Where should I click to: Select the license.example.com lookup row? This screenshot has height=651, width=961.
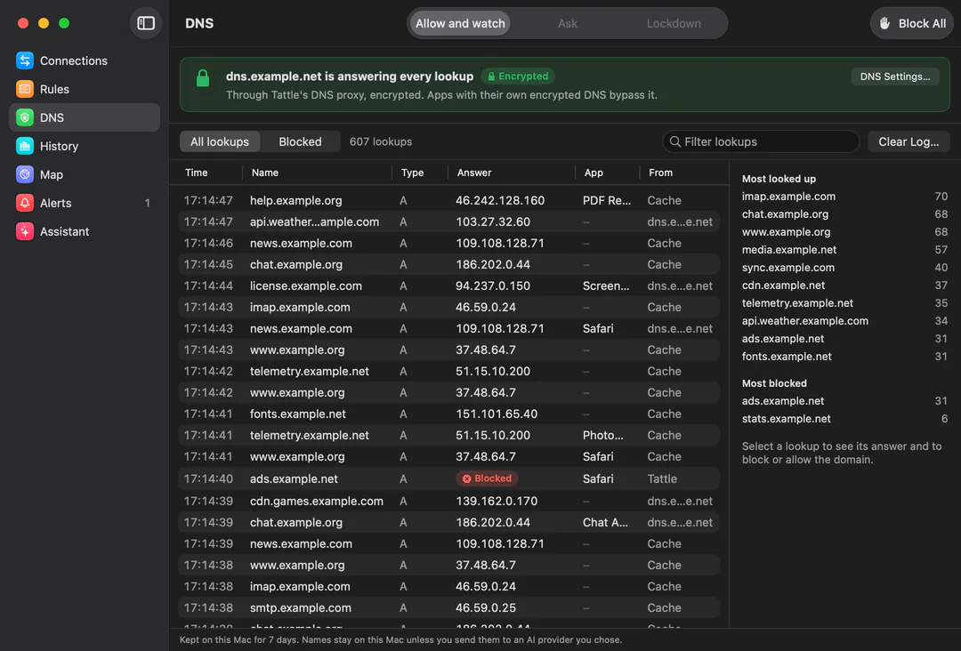tap(448, 286)
